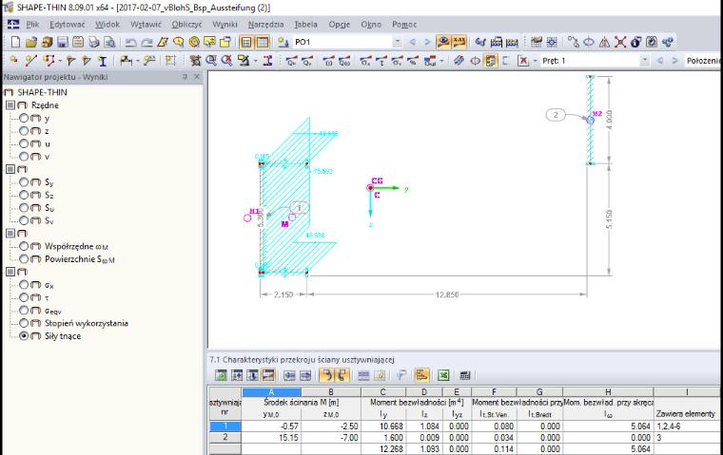Click the calculator icon in table toolbar
Screen dimensions: 723x455
465,375
